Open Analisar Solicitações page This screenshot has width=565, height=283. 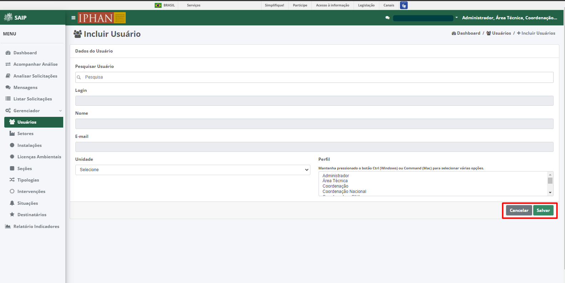(35, 76)
